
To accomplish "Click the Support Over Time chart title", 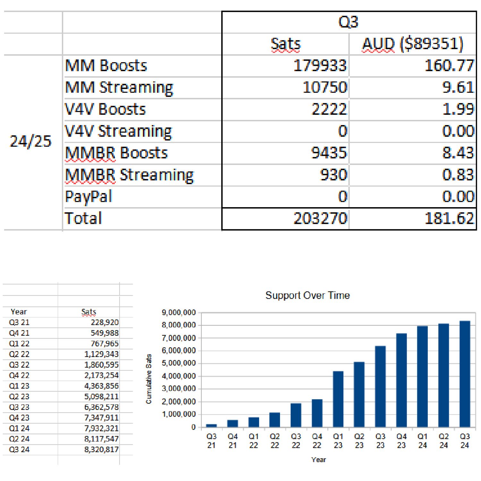I will (308, 295).
